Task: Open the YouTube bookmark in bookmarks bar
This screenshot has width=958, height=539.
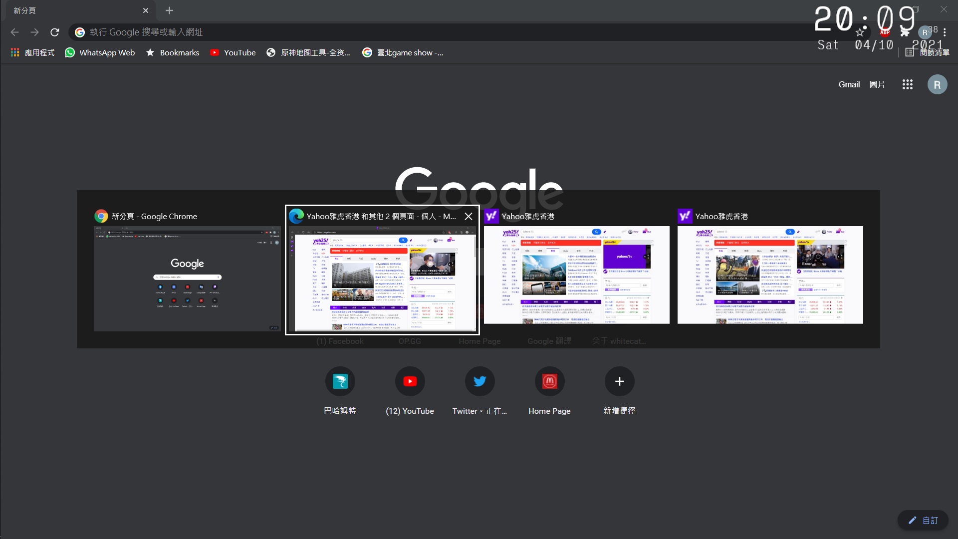Action: click(x=233, y=52)
